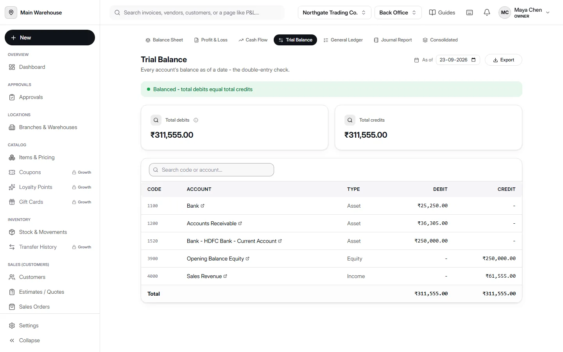563x352 pixels.
Task: Open external link icon next to Accounts Receivable
Action: point(240,223)
